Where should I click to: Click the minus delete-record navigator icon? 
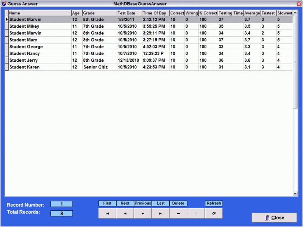(178, 213)
